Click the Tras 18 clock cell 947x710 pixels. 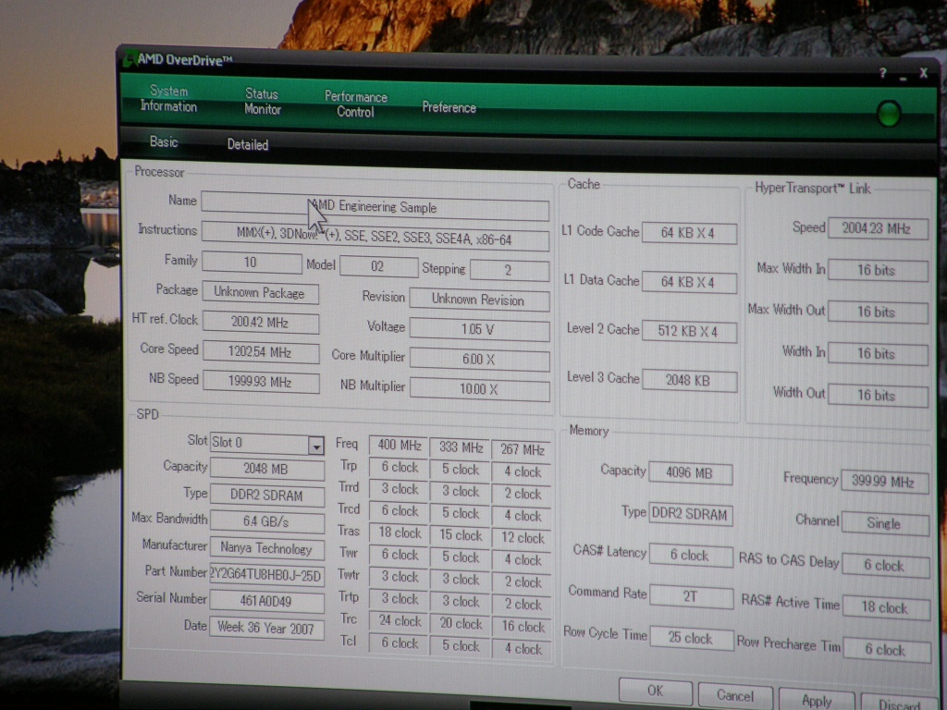tap(399, 533)
